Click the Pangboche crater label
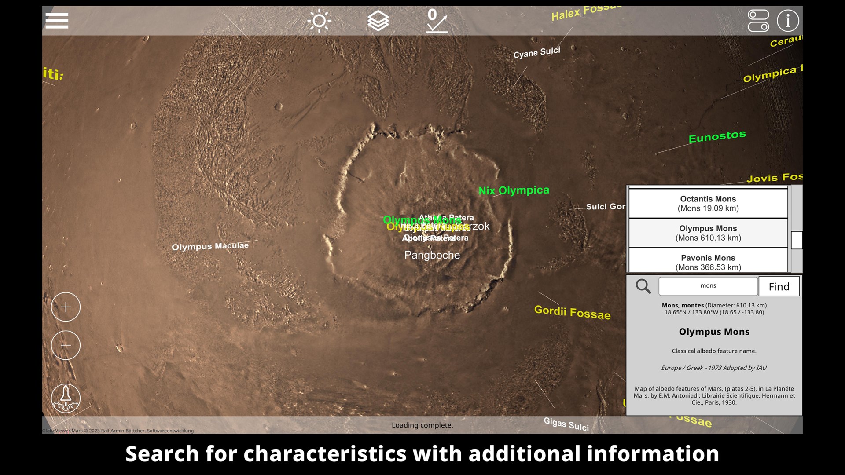Screen dimensions: 845x475 point(432,255)
